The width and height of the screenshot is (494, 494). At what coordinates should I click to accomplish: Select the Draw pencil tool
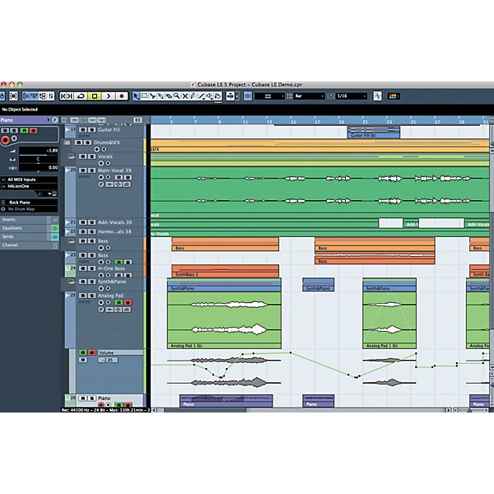point(193,96)
